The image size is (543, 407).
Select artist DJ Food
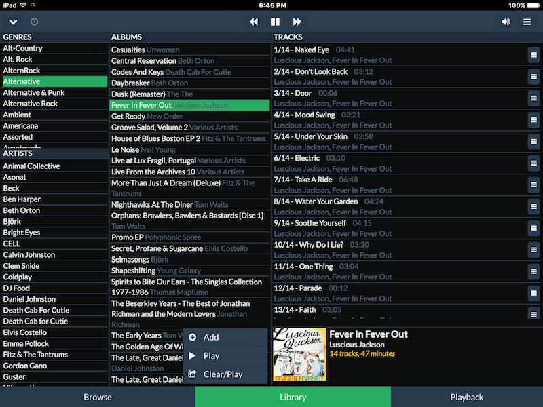(x=55, y=288)
